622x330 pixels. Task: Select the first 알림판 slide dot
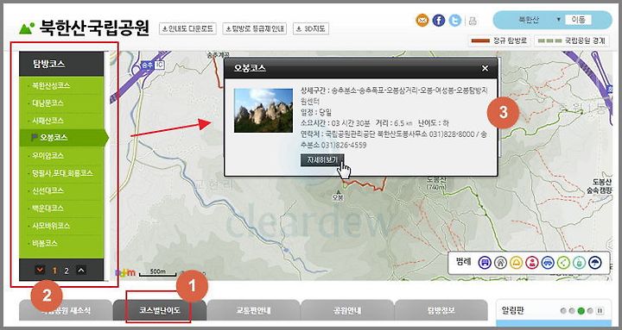(563, 311)
